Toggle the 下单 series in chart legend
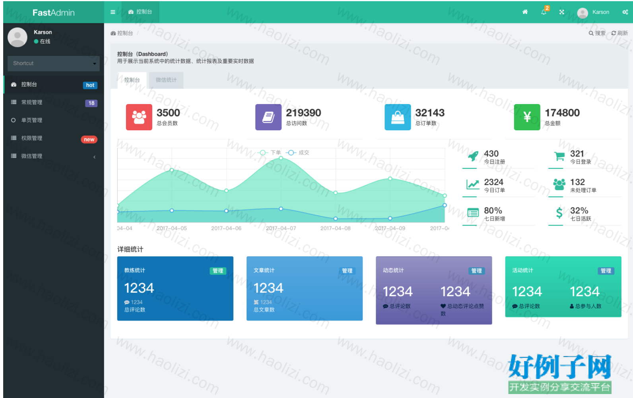 pos(269,153)
